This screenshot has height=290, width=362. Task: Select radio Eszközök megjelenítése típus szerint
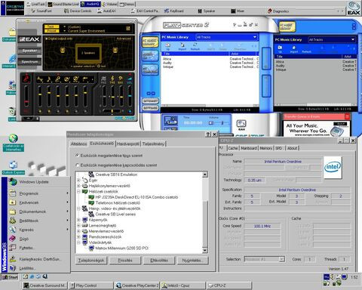(78, 156)
